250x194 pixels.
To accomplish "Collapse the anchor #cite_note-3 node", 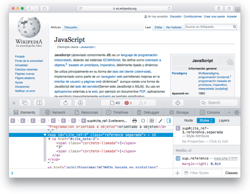I will point(49,139).
